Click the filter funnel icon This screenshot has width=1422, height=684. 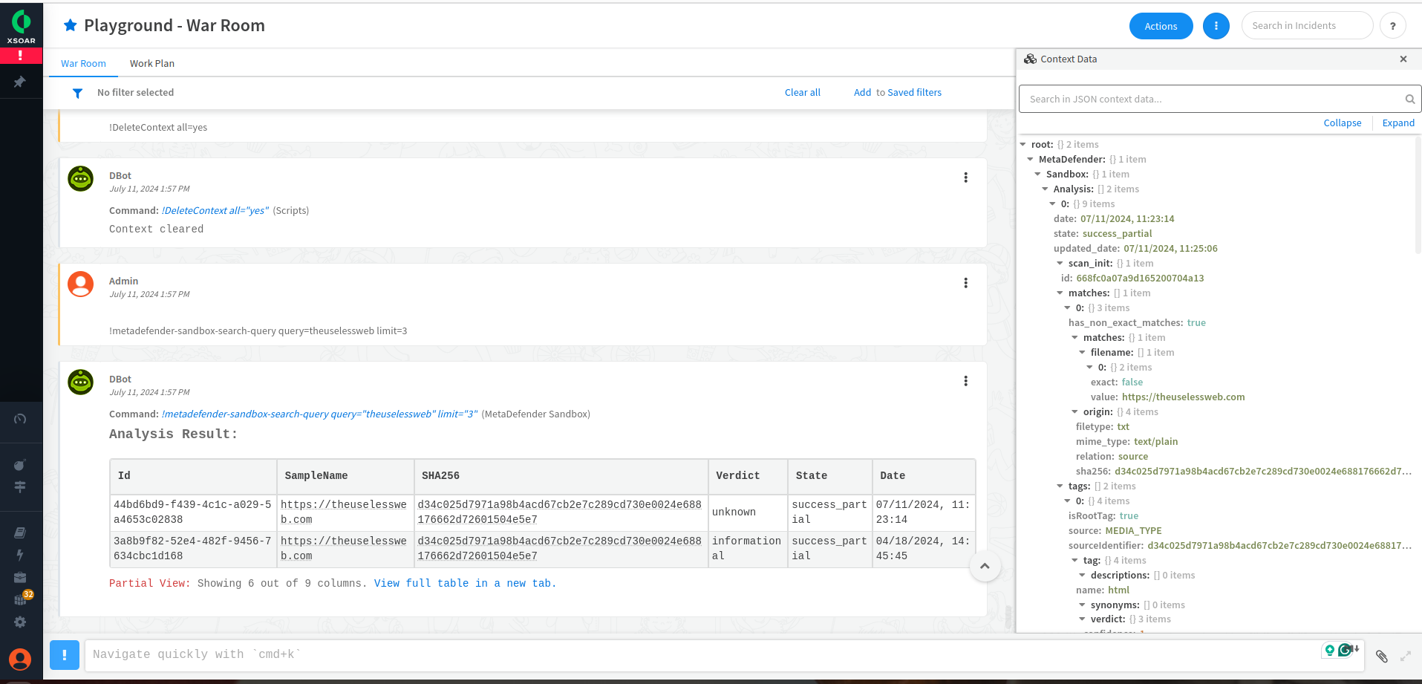(x=77, y=93)
